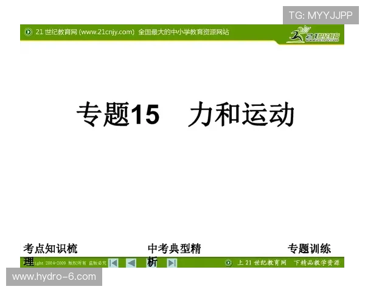Open the 中考典型精析 section link

(174, 254)
